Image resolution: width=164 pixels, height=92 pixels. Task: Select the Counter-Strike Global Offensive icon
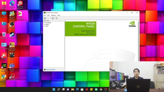tap(12, 47)
